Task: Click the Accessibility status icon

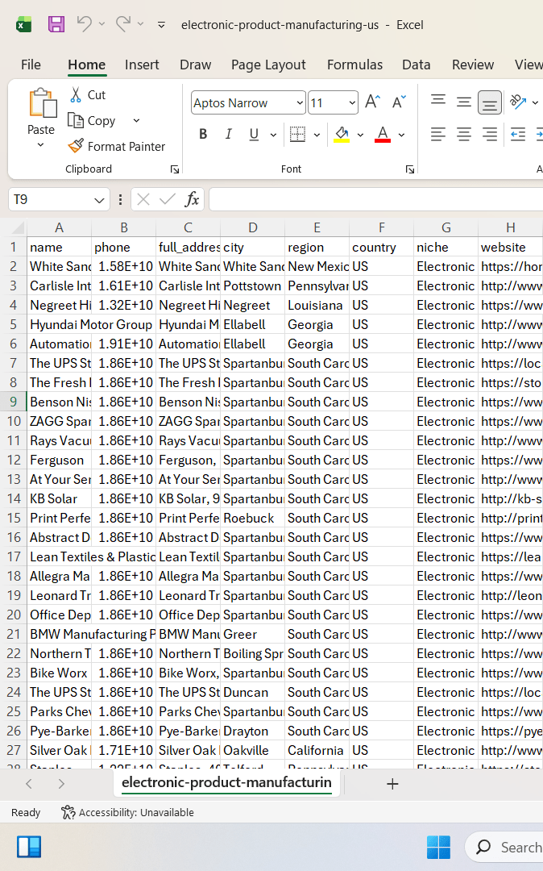Action: [68, 812]
